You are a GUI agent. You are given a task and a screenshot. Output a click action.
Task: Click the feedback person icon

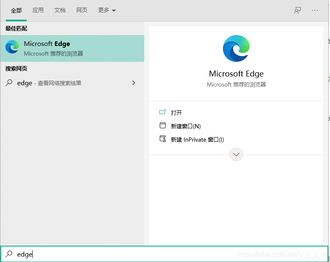[297, 10]
